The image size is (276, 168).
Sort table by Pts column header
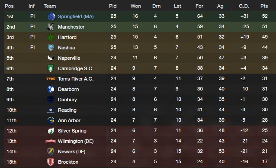[264, 6]
